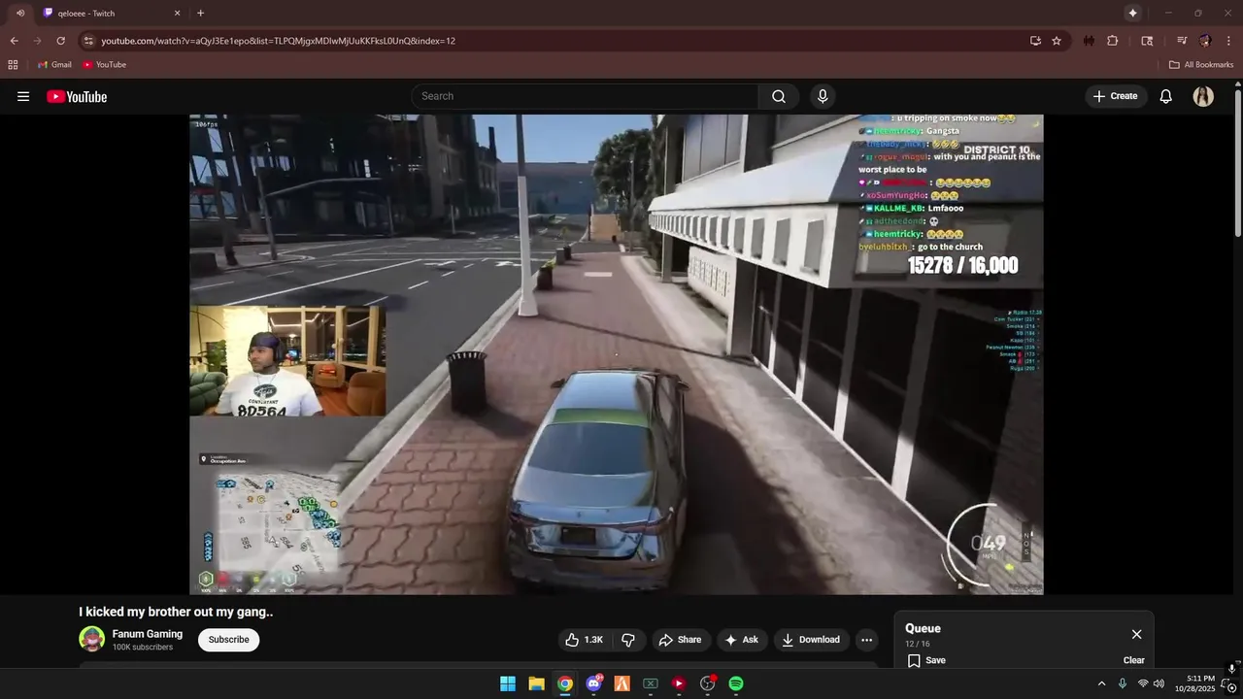The width and height of the screenshot is (1243, 699).
Task: Open the Gmail bookmark
Action: 54,65
